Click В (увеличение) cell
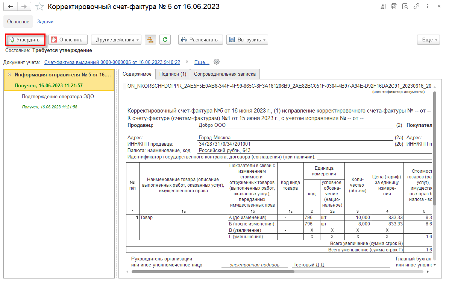The height and width of the screenshot is (283, 449). point(253,230)
